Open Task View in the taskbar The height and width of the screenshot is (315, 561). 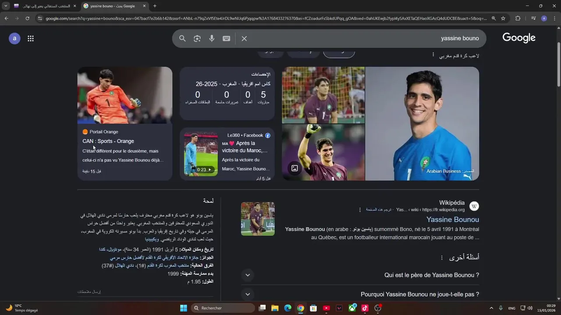pyautogui.click(x=262, y=308)
